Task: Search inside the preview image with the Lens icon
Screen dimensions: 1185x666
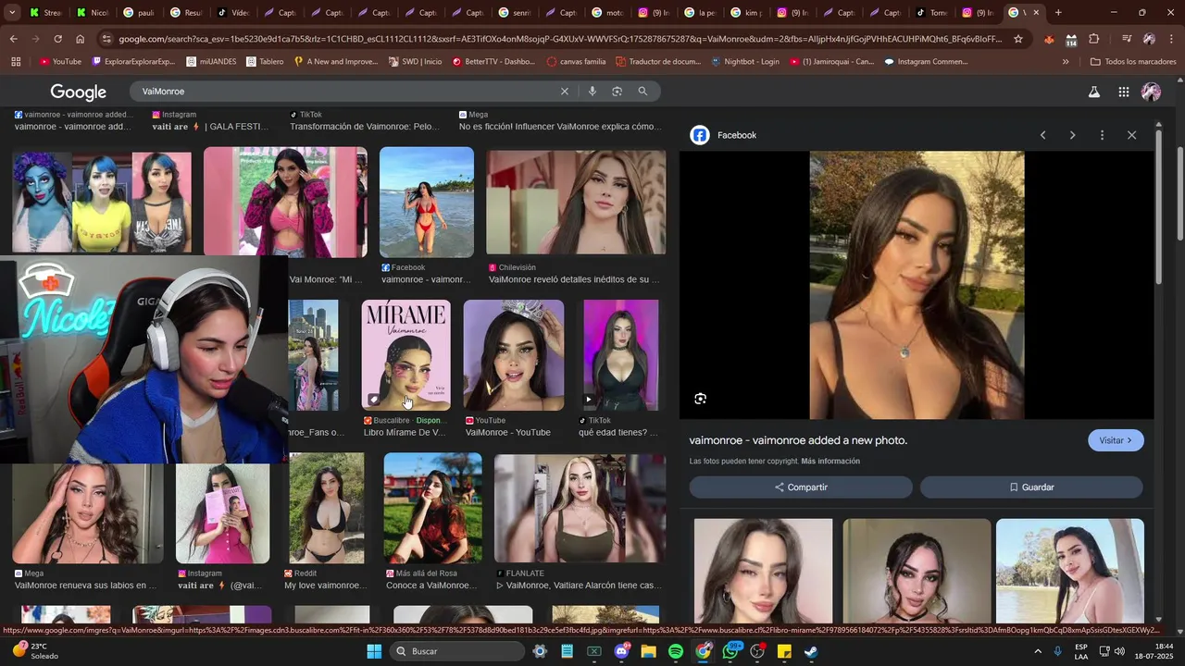Action: (700, 399)
